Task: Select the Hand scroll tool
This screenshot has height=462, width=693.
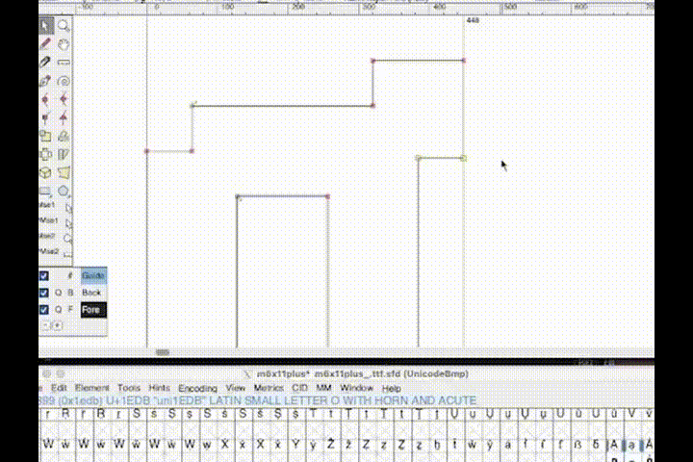Action: [x=64, y=44]
